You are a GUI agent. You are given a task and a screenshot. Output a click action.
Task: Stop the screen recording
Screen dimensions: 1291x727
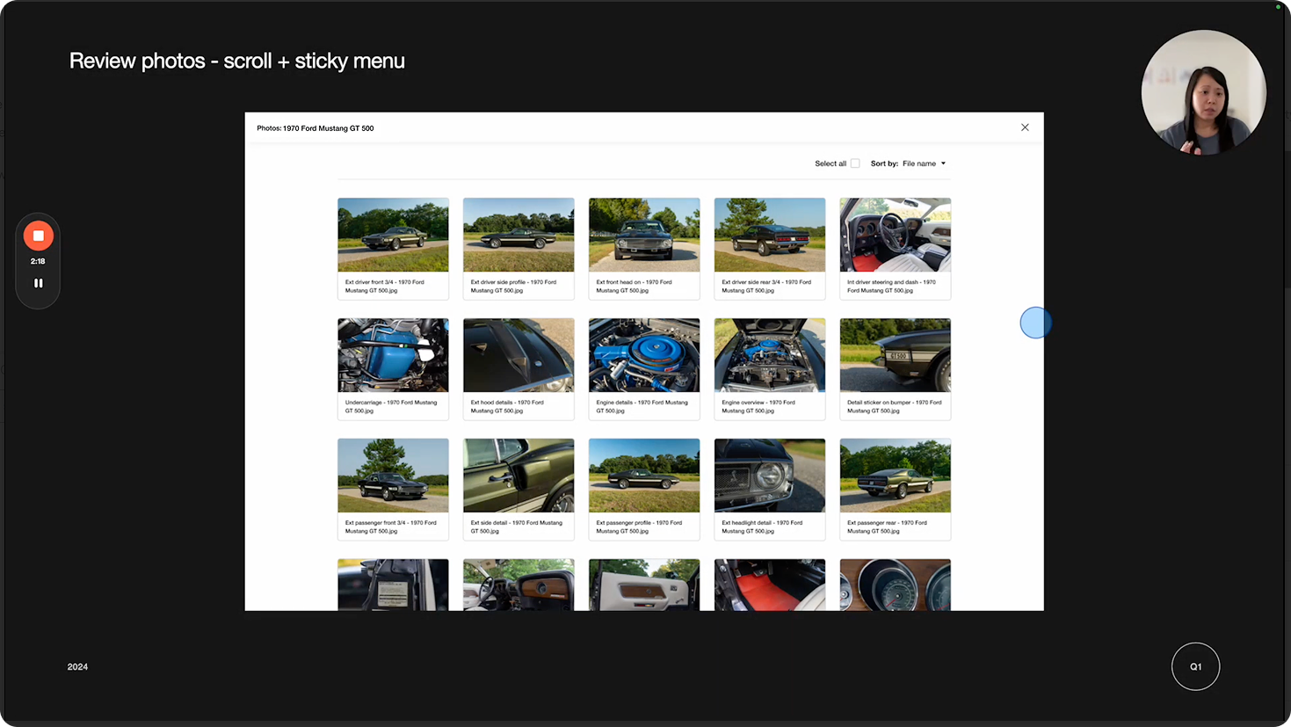click(x=39, y=236)
